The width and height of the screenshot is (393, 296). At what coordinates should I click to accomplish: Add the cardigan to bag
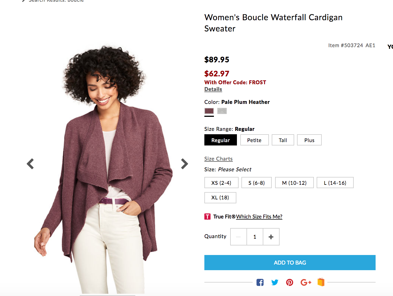(290, 263)
